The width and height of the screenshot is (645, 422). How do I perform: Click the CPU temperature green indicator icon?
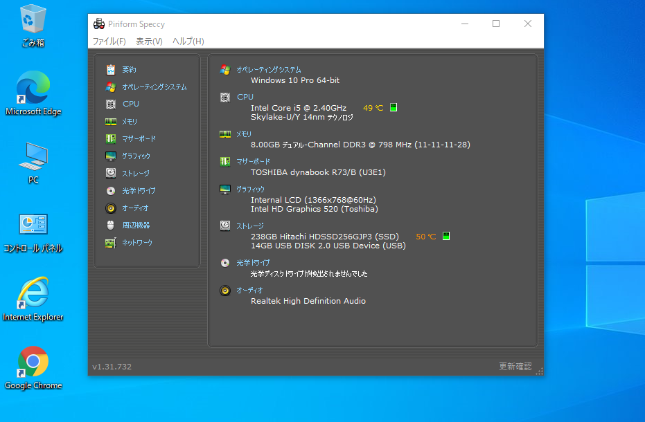394,108
